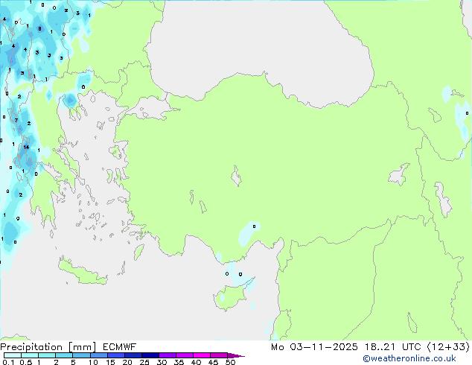Viewport: 472px width, 365px height.
Task: Click the 15–20 mm legend color swatch
Action: click(x=115, y=355)
